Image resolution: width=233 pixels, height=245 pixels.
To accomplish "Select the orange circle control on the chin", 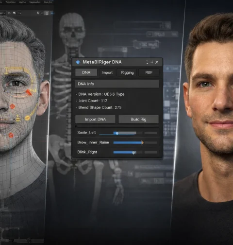I will coord(11,135).
